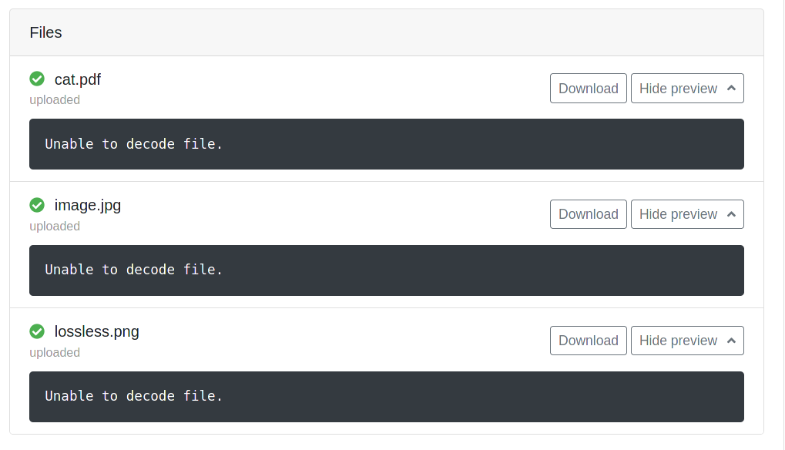Select the image.jpg file name

[86, 205]
